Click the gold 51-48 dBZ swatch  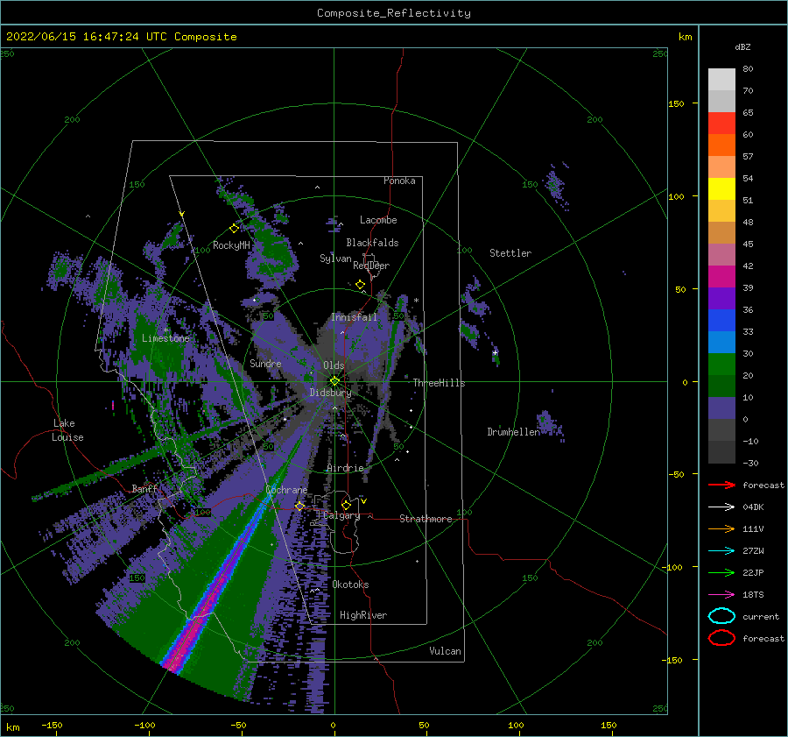(x=721, y=211)
